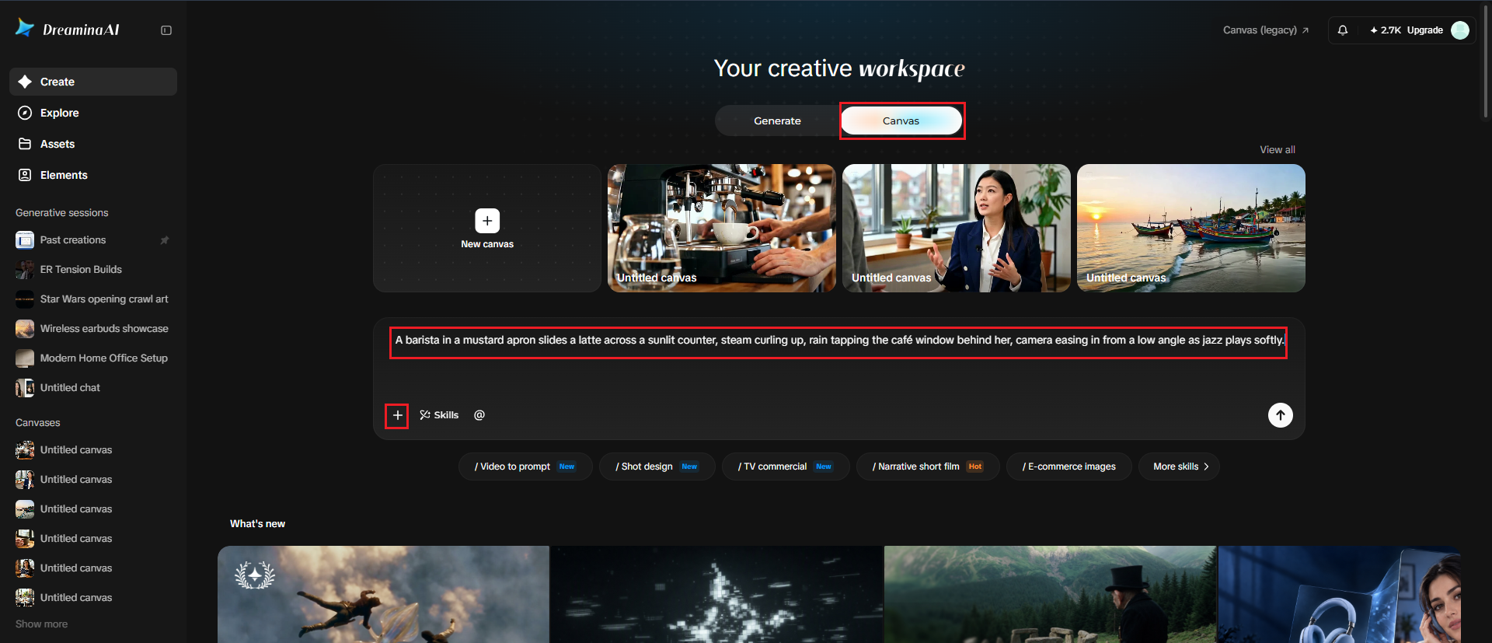Open the businesswoman canvas thumbnail
This screenshot has width=1492, height=643.
click(957, 228)
